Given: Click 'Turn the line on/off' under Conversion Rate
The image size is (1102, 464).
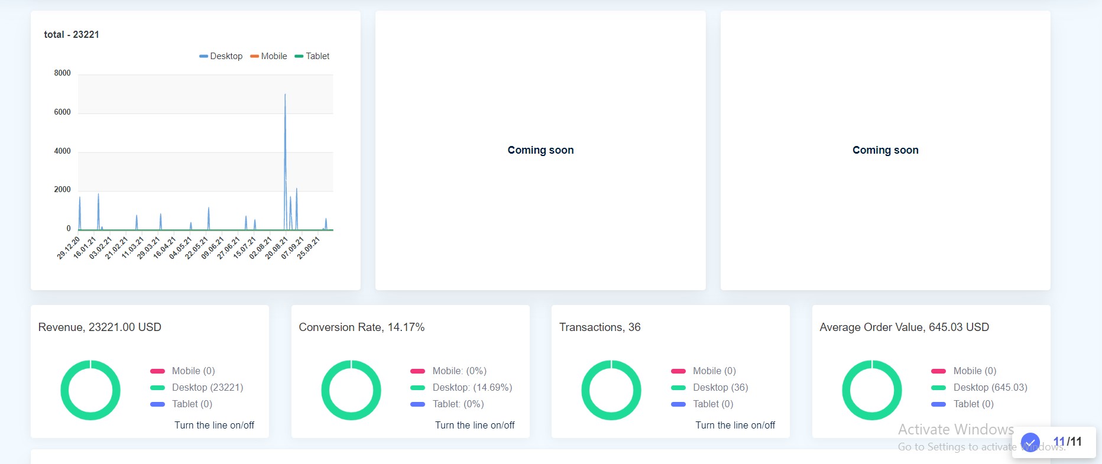Looking at the screenshot, I should [475, 425].
